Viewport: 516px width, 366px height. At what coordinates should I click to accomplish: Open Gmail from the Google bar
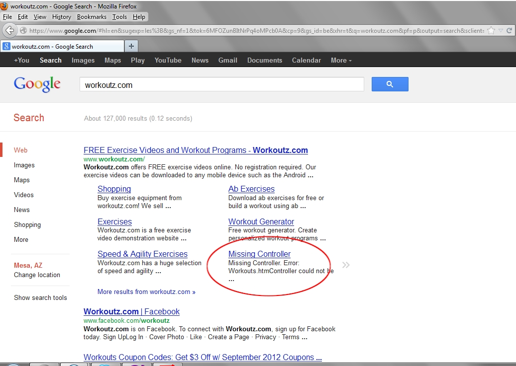pos(228,60)
